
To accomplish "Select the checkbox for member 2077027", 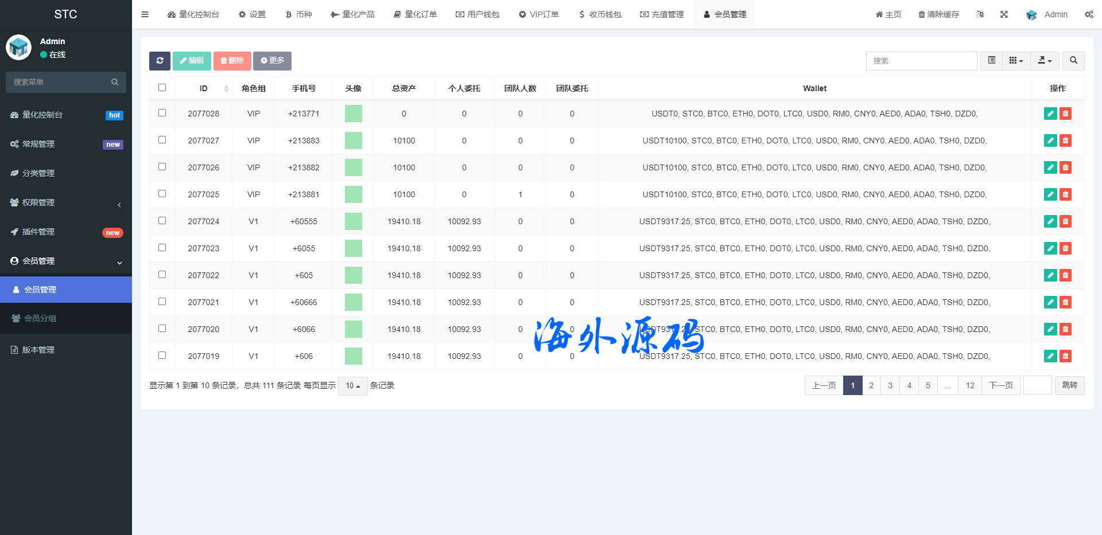I will tap(162, 140).
